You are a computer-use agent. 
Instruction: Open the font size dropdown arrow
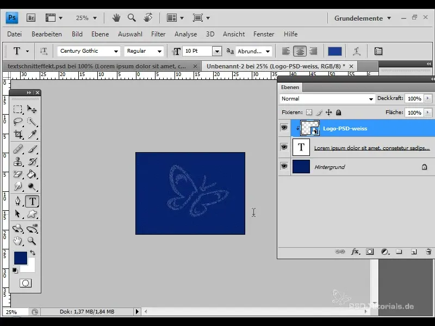pyautogui.click(x=217, y=51)
